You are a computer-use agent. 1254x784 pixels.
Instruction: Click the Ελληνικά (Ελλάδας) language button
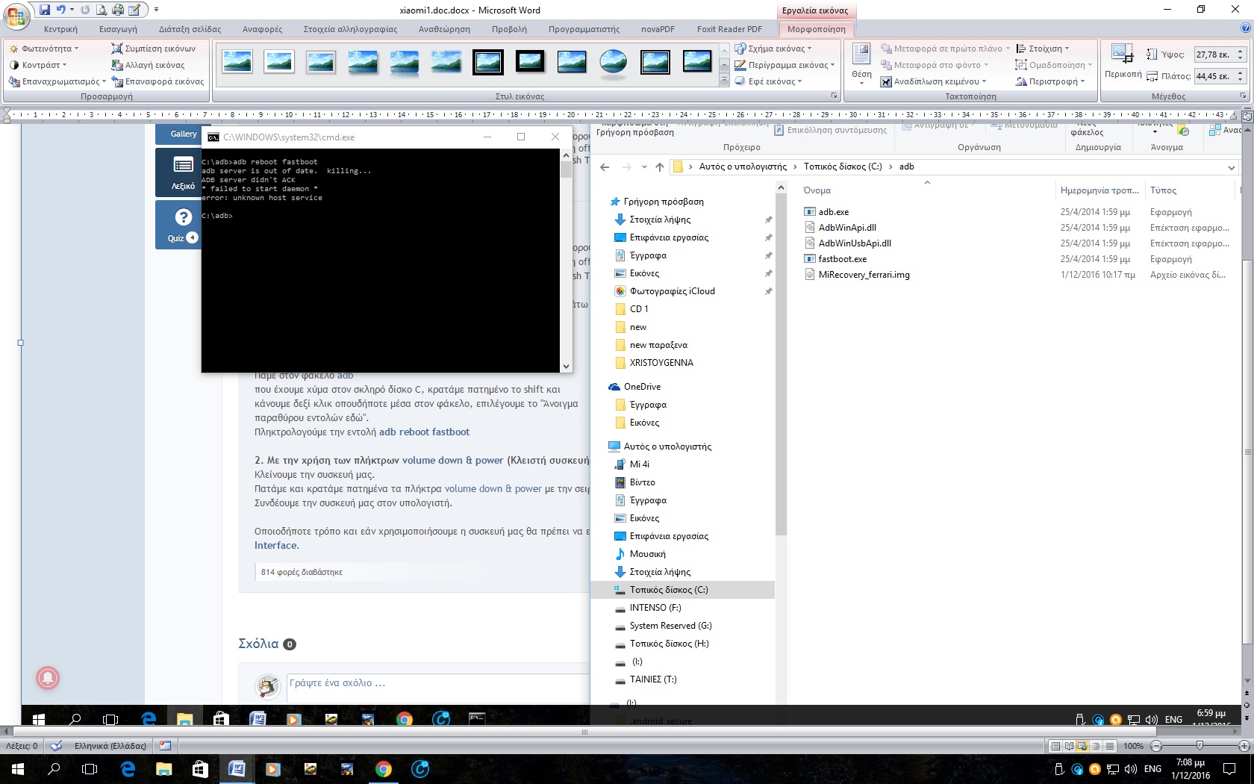pyautogui.click(x=110, y=746)
